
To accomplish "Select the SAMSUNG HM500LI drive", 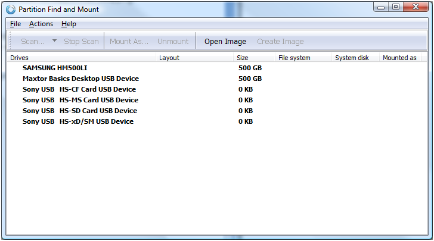I will [55, 68].
